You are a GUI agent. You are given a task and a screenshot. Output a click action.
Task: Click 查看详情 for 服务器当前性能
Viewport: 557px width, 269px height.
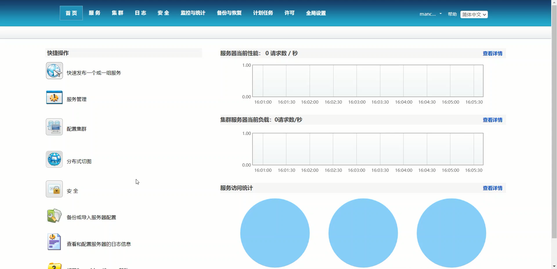492,53
